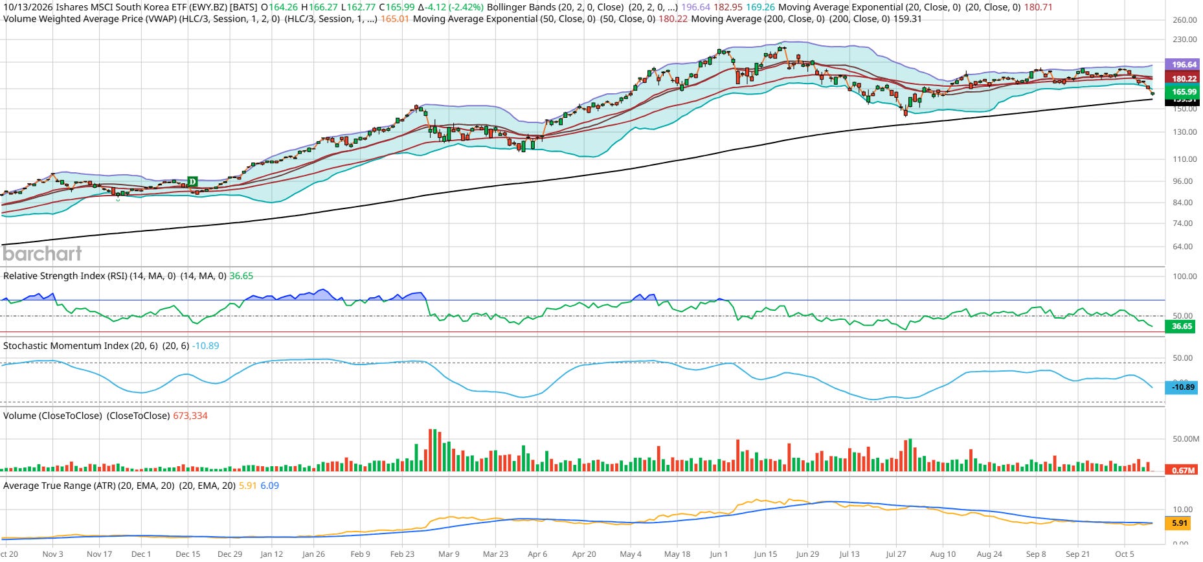Click the red 0.67M volume axis tag

1182,470
